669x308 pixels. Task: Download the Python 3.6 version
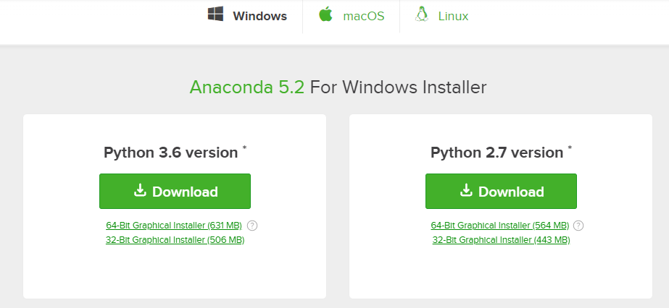point(175,191)
